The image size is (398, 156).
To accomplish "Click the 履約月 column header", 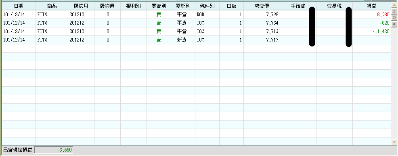I will tap(81, 6).
